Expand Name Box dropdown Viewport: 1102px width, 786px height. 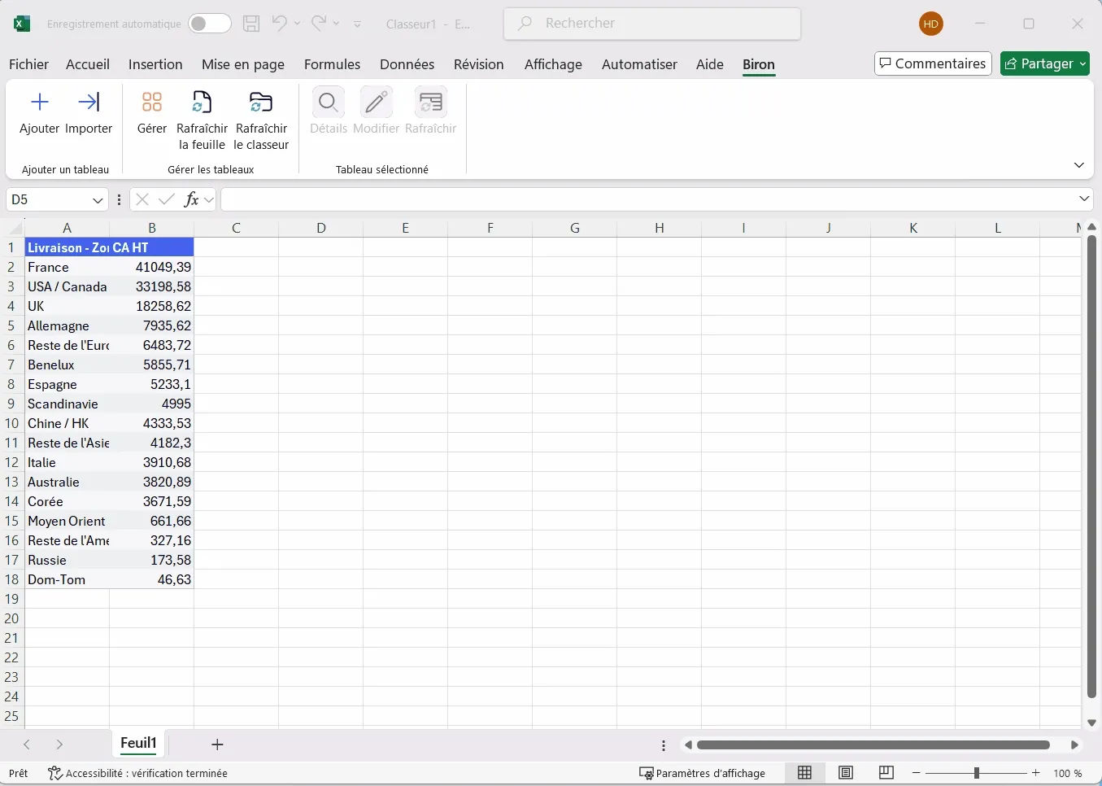point(98,200)
